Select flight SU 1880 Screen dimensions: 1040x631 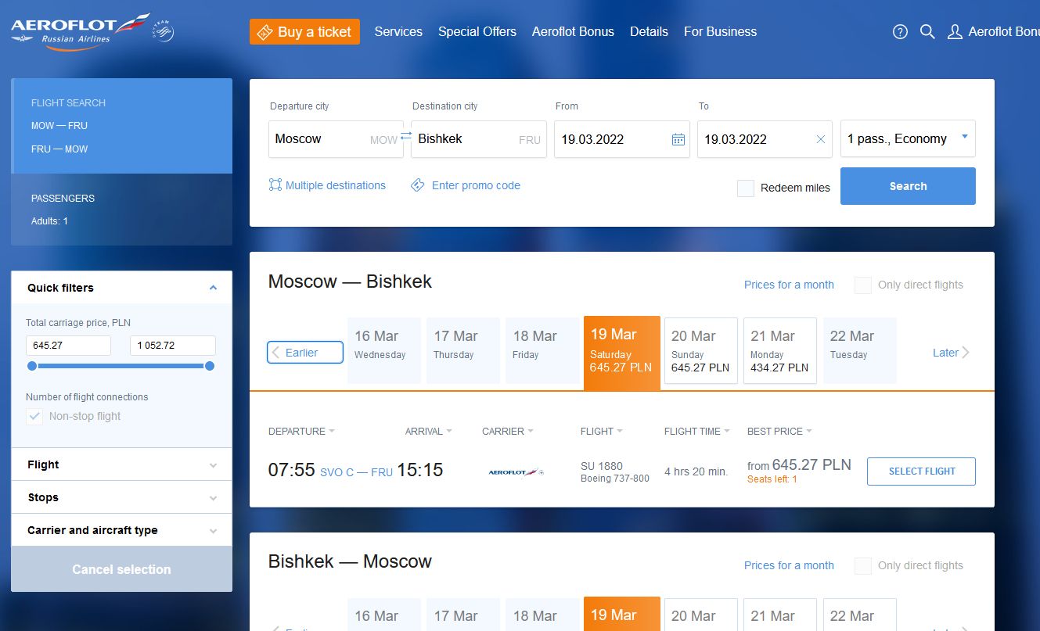click(x=921, y=471)
